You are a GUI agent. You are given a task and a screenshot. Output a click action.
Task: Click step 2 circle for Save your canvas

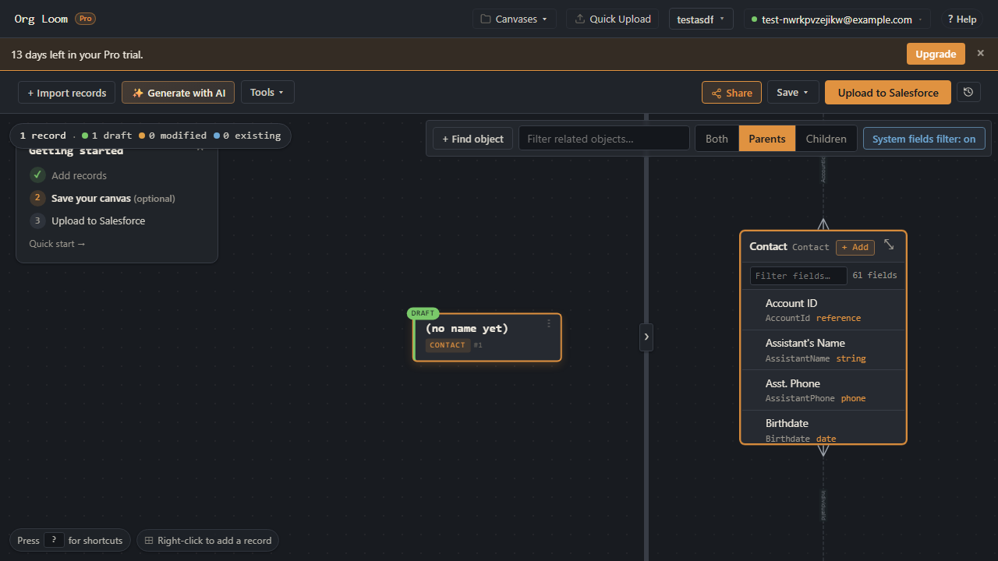click(x=37, y=198)
